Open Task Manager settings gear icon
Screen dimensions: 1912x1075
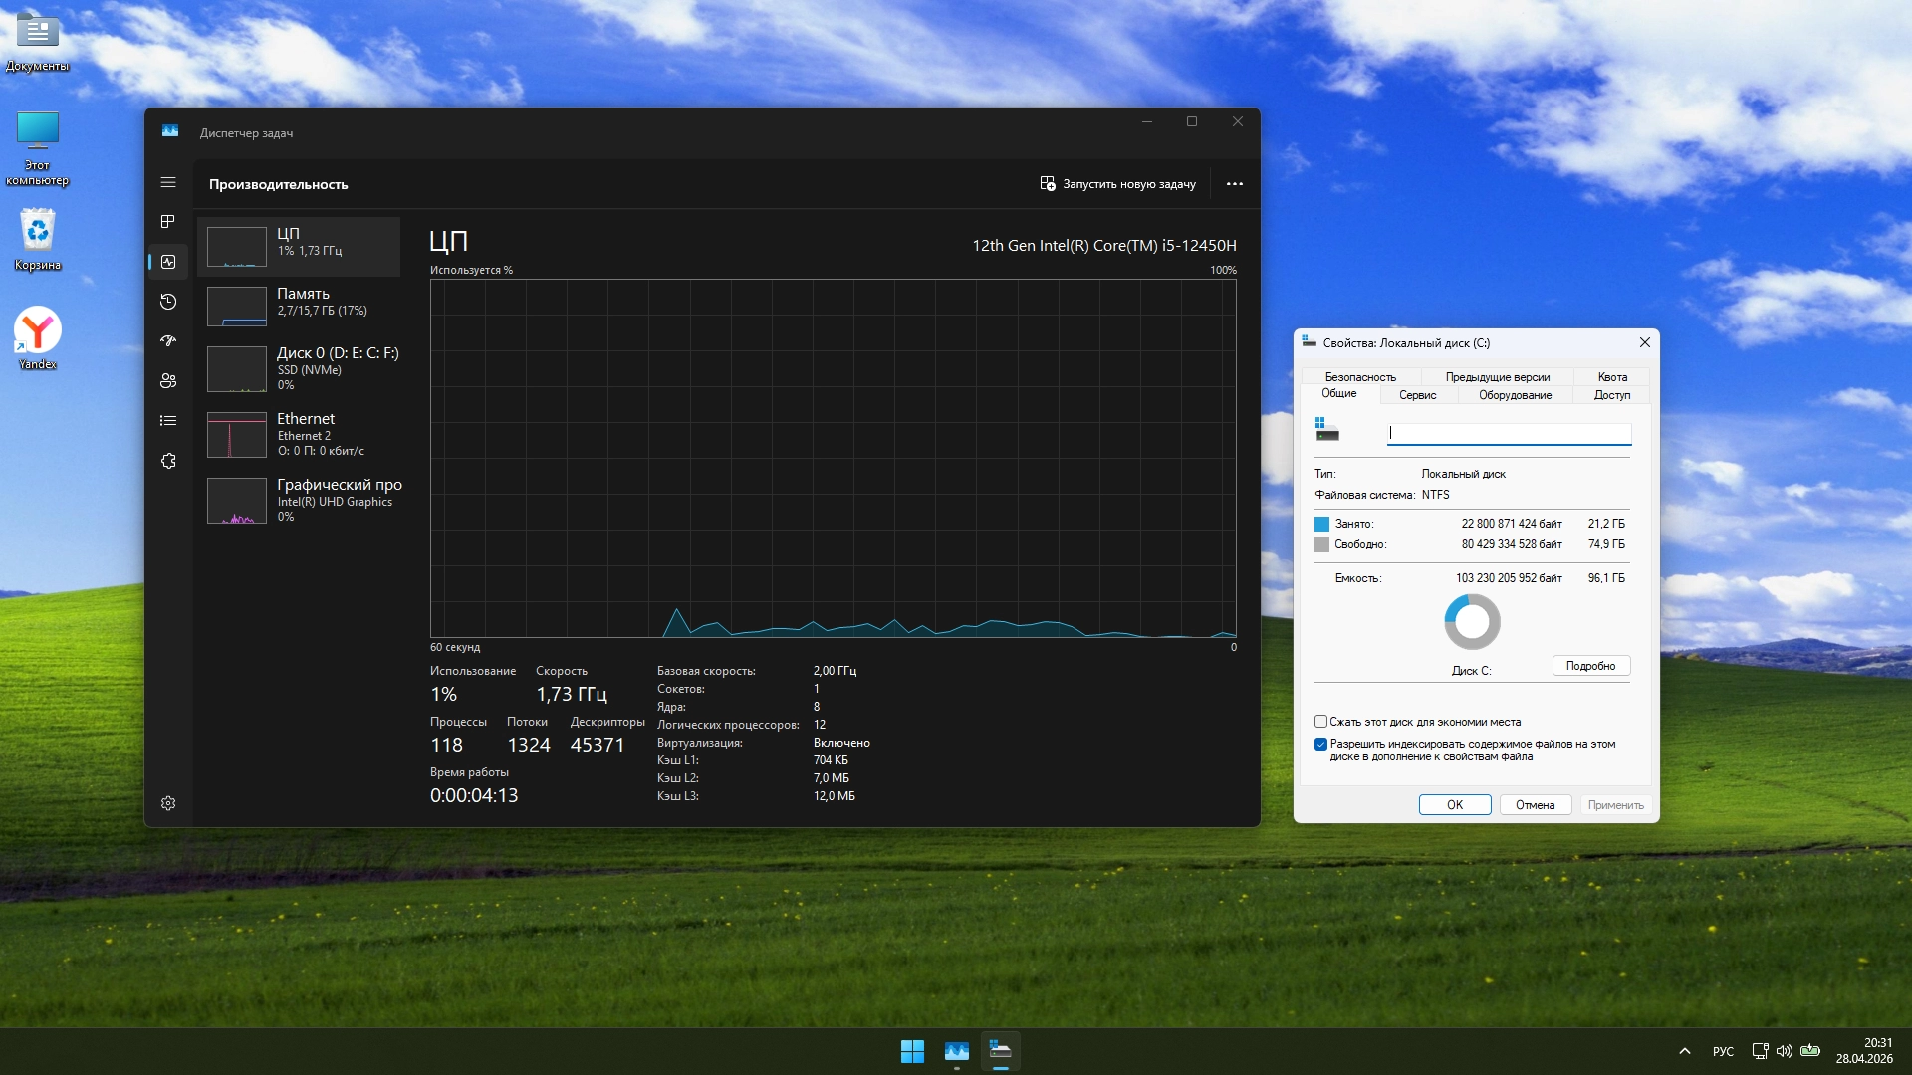pyautogui.click(x=168, y=803)
